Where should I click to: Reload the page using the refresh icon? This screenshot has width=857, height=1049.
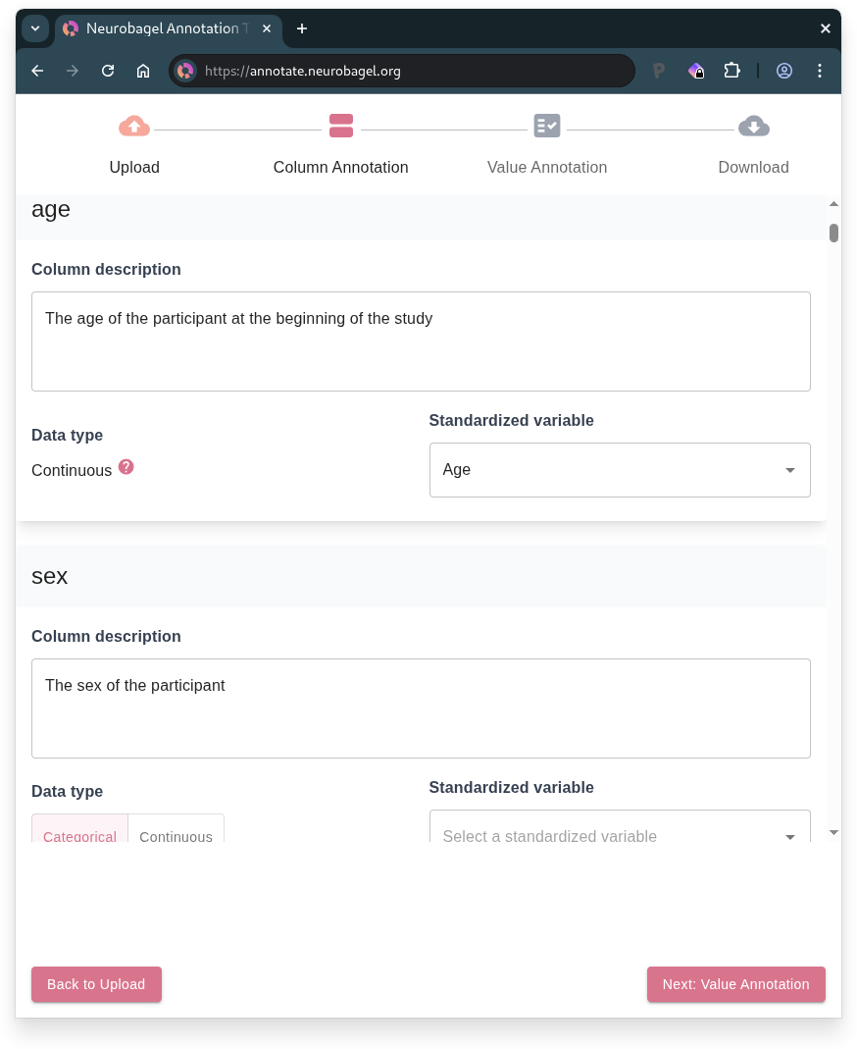point(107,71)
